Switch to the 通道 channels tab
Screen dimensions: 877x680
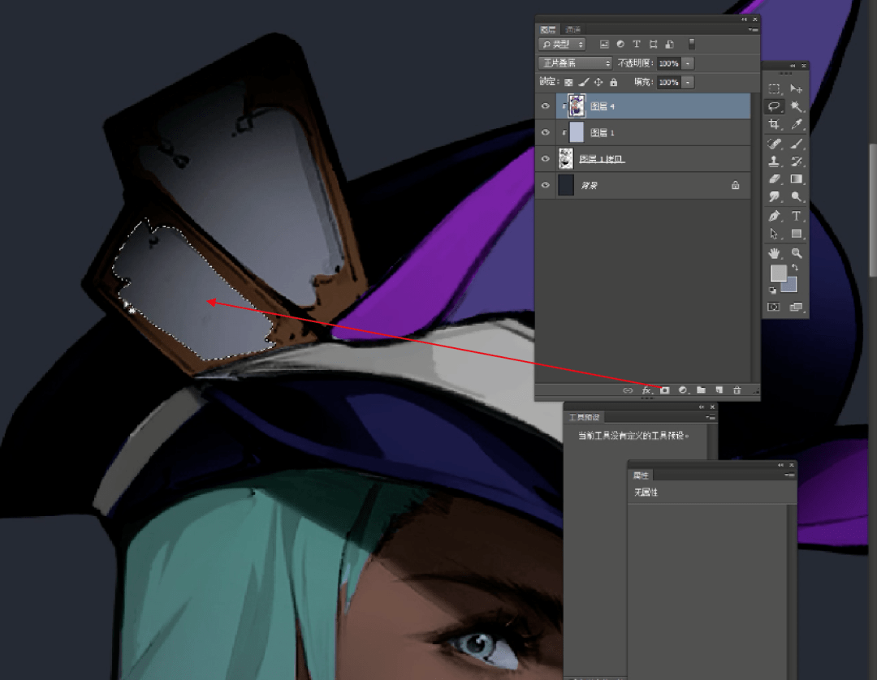572,29
